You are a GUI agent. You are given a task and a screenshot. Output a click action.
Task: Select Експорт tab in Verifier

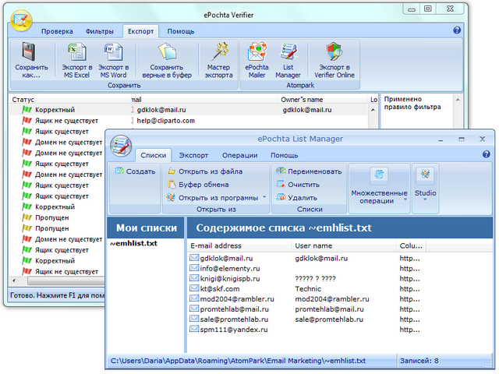click(x=140, y=31)
